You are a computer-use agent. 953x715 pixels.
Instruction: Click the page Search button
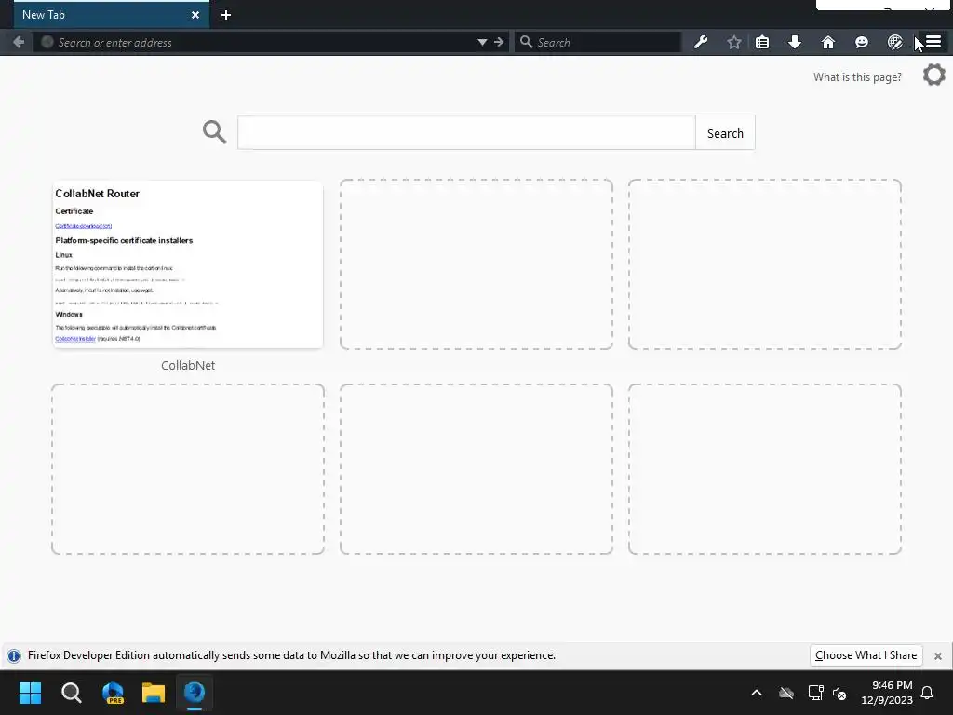(725, 132)
